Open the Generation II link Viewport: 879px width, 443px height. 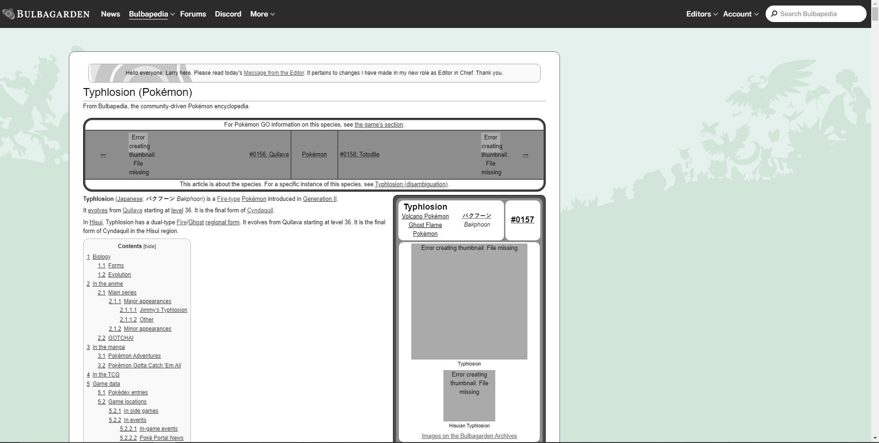tap(319, 199)
